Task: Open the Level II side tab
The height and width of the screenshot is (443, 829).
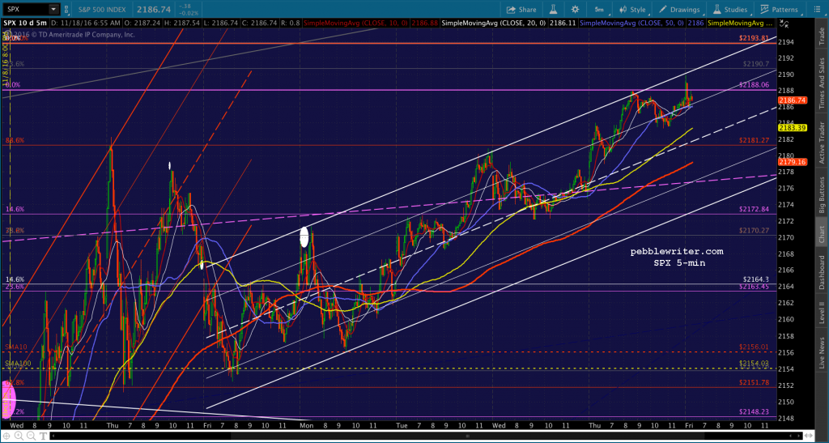Action: pos(823,313)
